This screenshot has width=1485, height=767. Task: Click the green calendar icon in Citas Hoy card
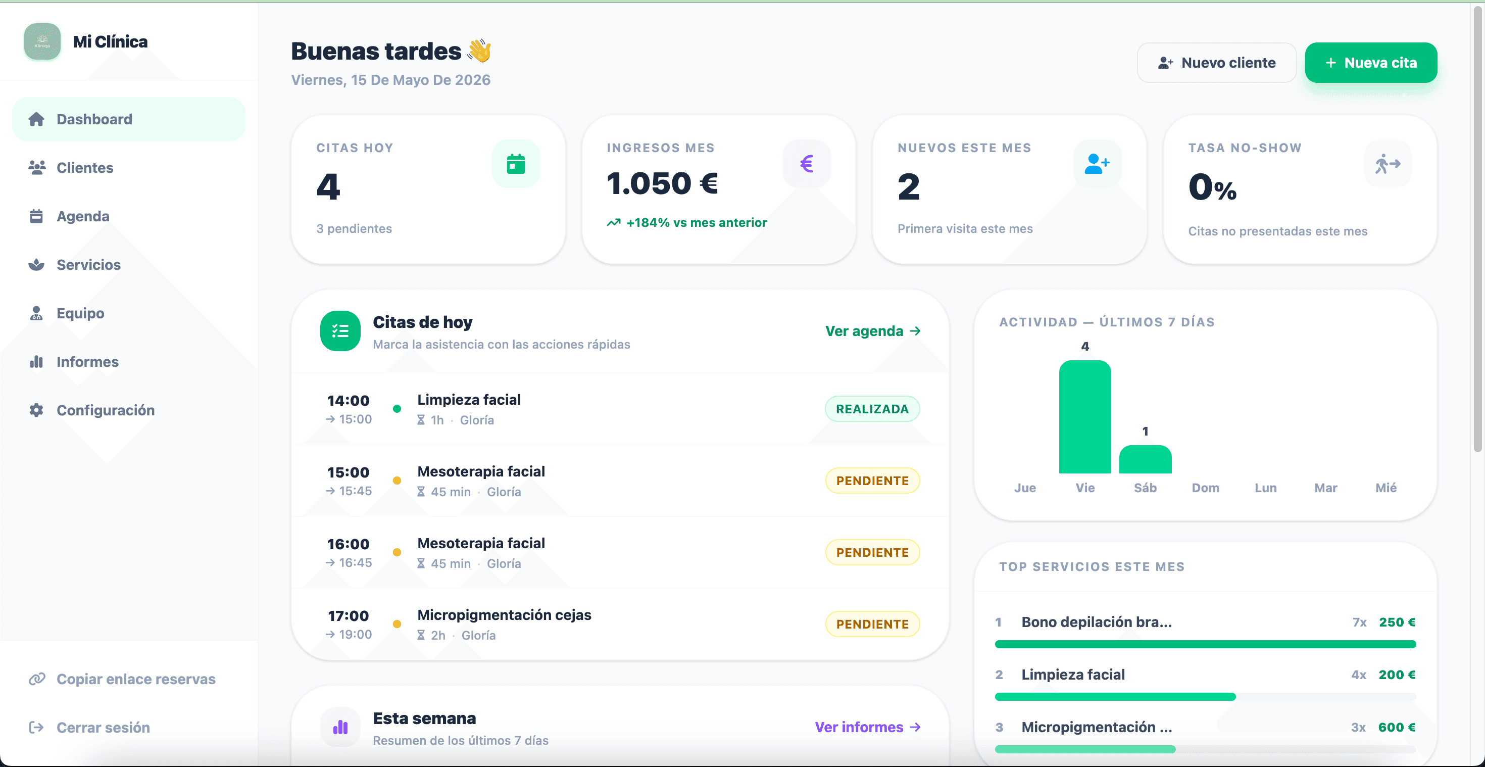tap(516, 164)
